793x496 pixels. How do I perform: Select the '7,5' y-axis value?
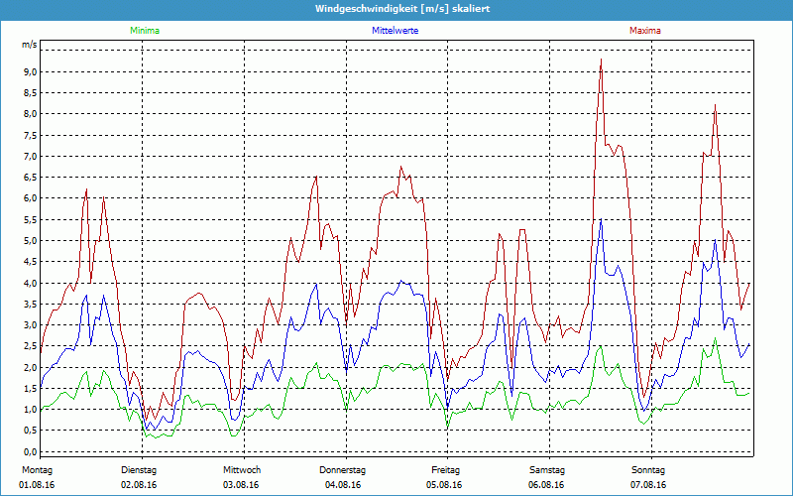coord(30,135)
